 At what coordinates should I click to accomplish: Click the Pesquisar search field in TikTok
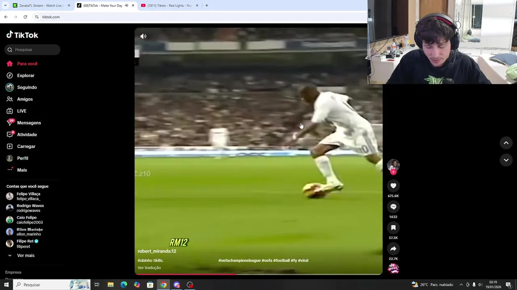tap(32, 50)
